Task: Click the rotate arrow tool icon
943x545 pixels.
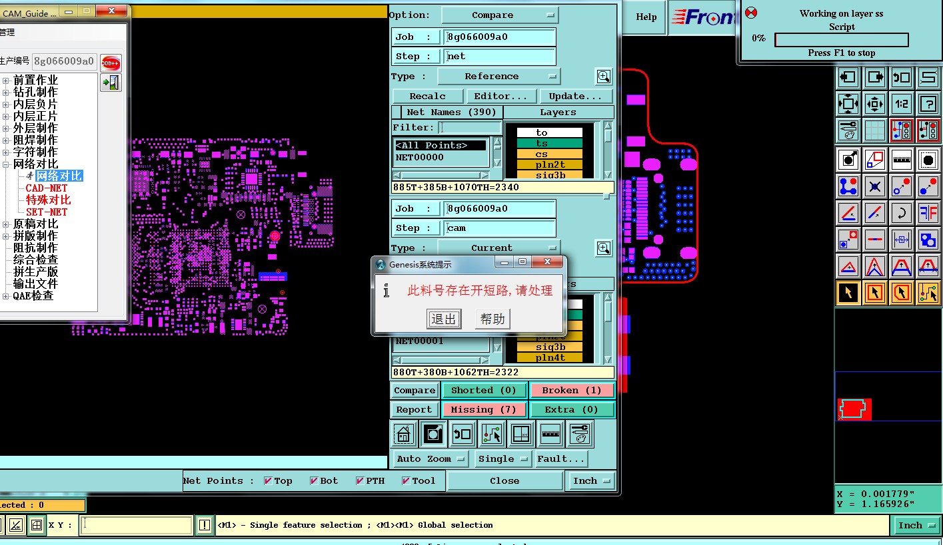Action: coord(902,213)
